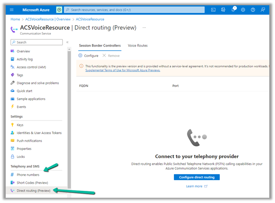
Task: Click the Activity log icon
Action: [x=12, y=59]
